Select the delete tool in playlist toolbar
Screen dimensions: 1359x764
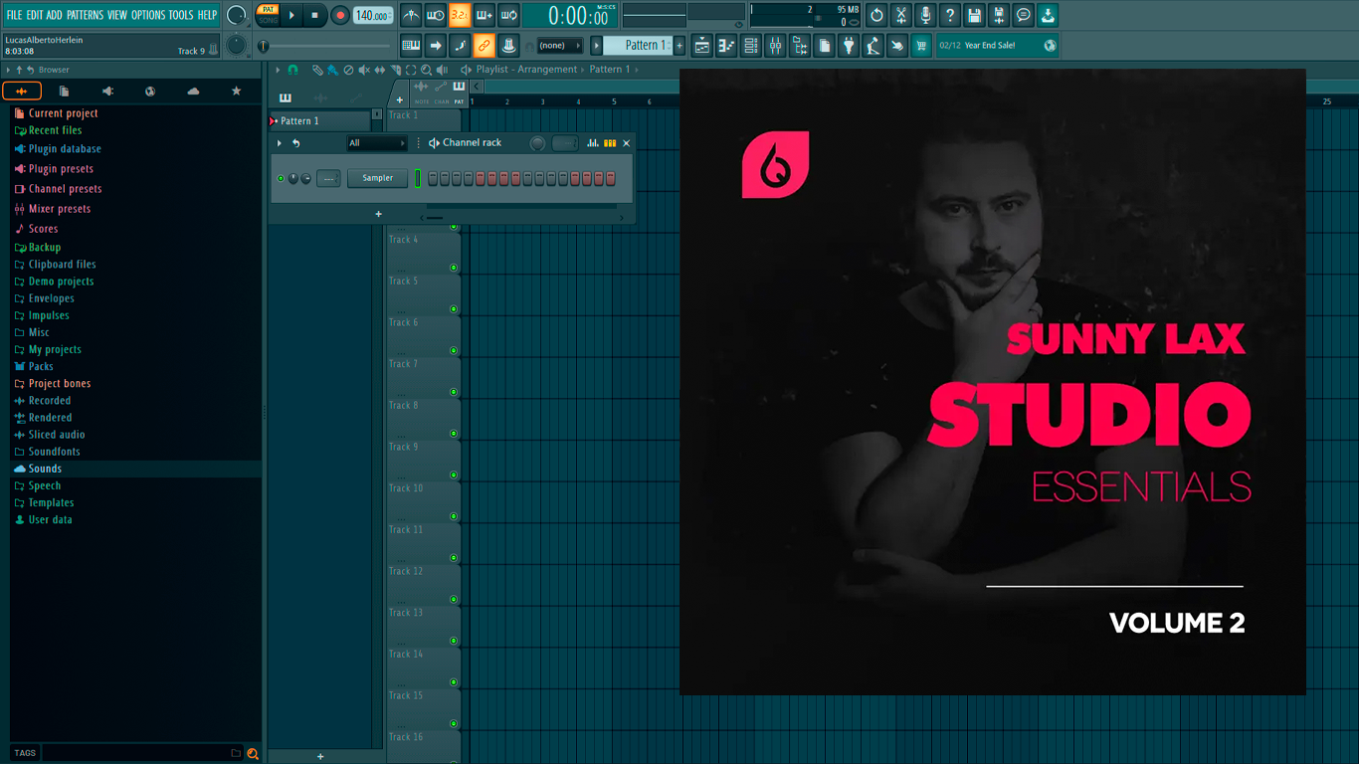pos(348,70)
